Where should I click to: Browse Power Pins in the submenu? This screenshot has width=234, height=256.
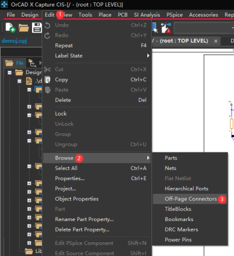(x=190, y=240)
